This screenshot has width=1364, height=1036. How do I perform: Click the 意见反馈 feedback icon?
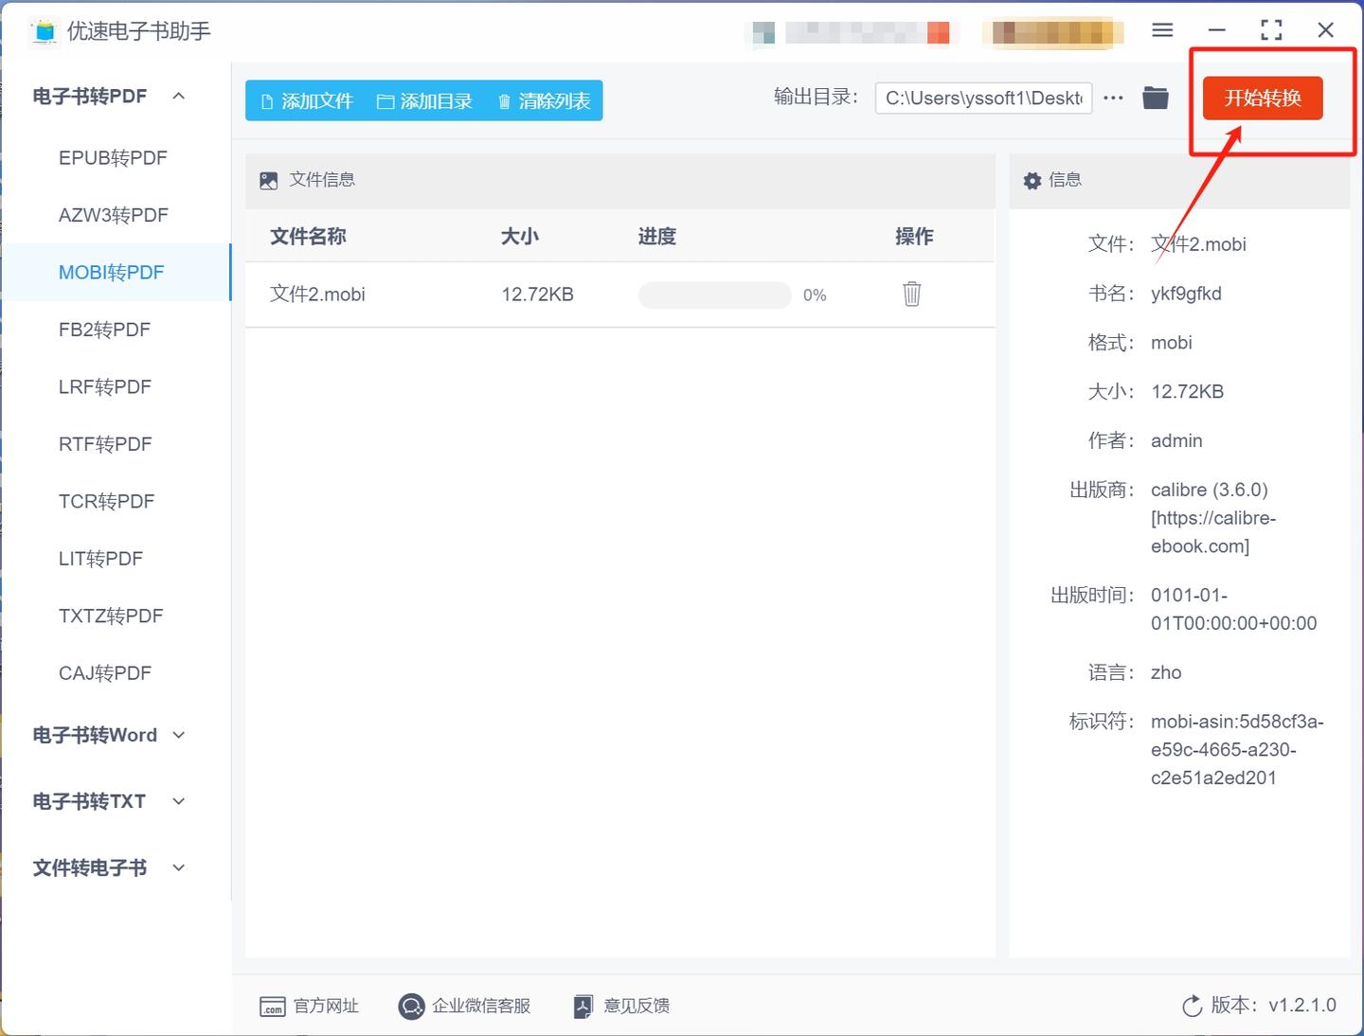point(583,1006)
